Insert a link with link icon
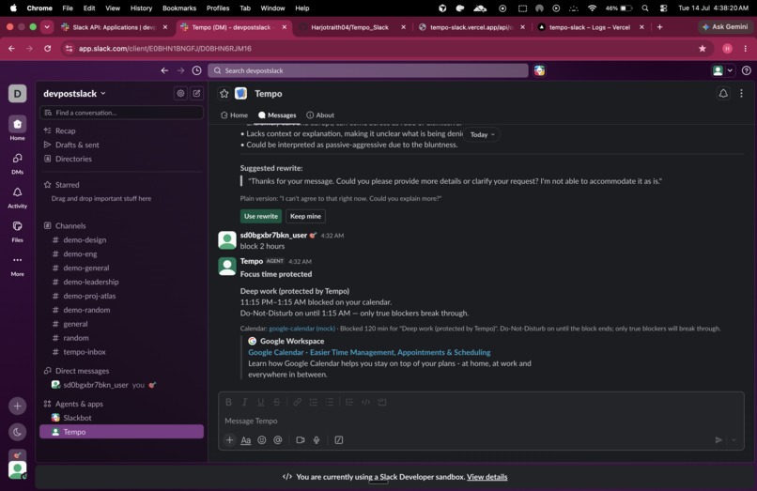Screen dimensions: 757x491 click(298, 402)
